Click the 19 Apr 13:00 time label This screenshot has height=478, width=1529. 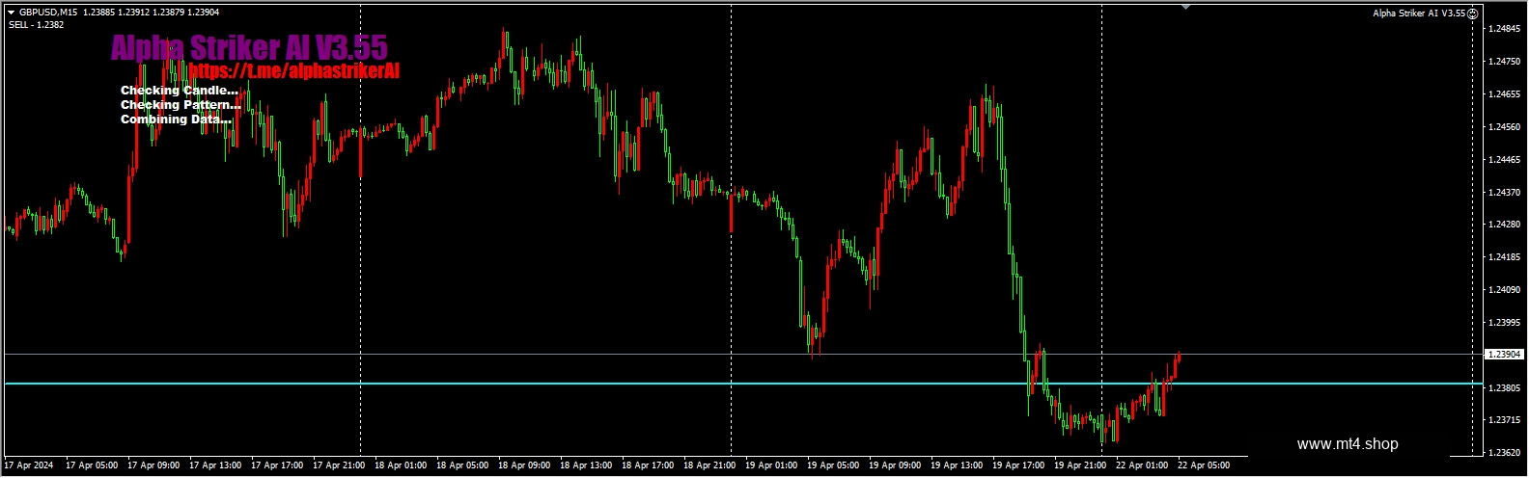coord(958,465)
